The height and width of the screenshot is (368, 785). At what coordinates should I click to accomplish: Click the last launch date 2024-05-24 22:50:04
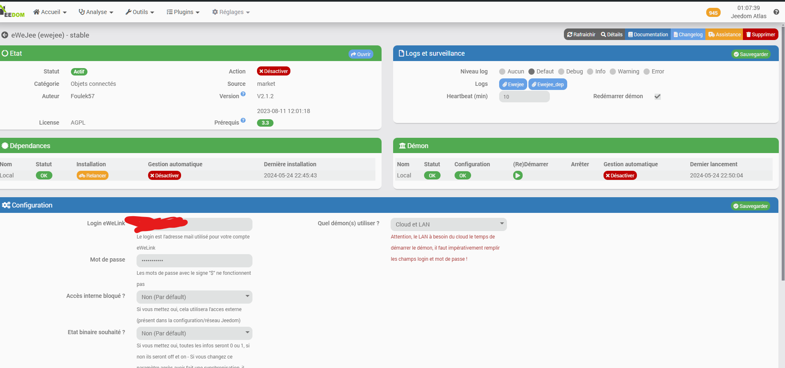click(x=717, y=175)
